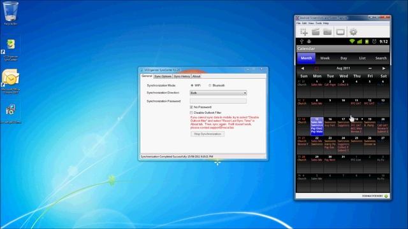Screen dimensions: 408x229
Task: Toggle Disable Outlook Filter checkbox
Action: pyautogui.click(x=191, y=113)
